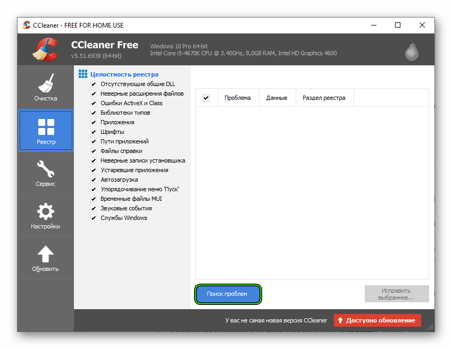
Task: Click the Поиск проблем button
Action: pos(227,294)
